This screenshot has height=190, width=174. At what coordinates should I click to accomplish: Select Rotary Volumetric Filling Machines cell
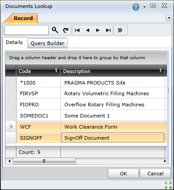(113, 93)
